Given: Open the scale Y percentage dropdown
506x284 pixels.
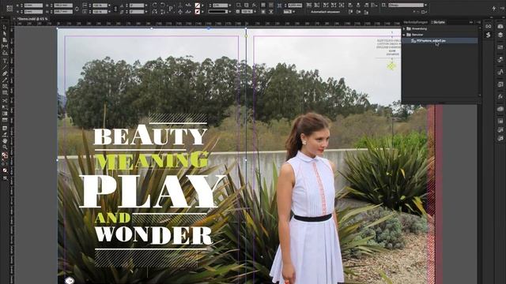Looking at the screenshot, I should click(x=109, y=12).
